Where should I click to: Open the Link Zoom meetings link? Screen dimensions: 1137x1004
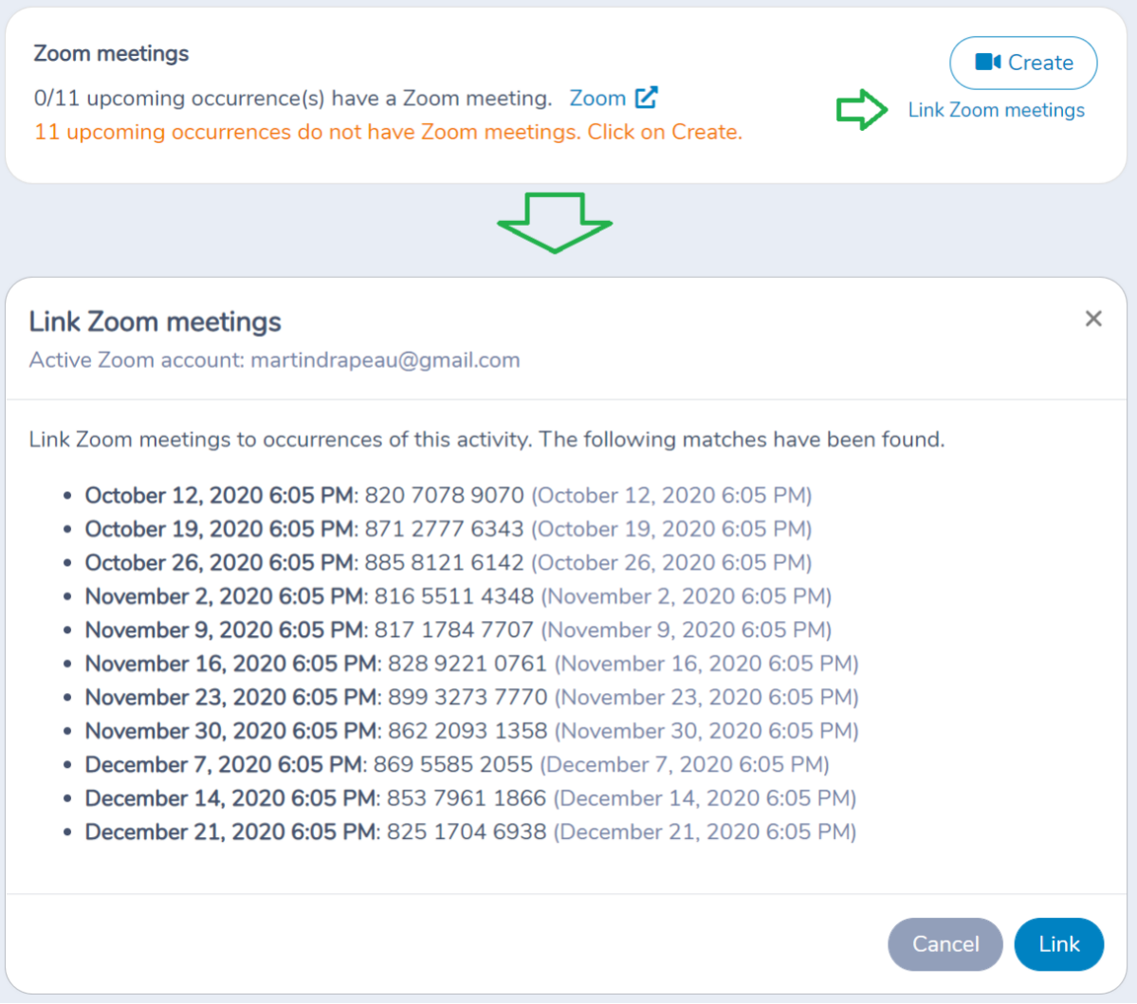[996, 110]
